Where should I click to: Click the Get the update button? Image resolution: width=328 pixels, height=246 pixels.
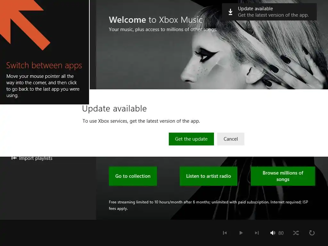coord(191,139)
